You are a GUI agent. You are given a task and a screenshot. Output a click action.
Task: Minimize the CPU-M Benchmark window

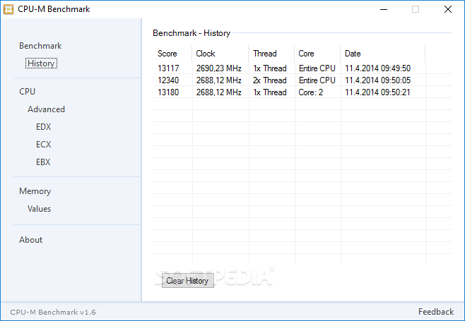pyautogui.click(x=384, y=9)
